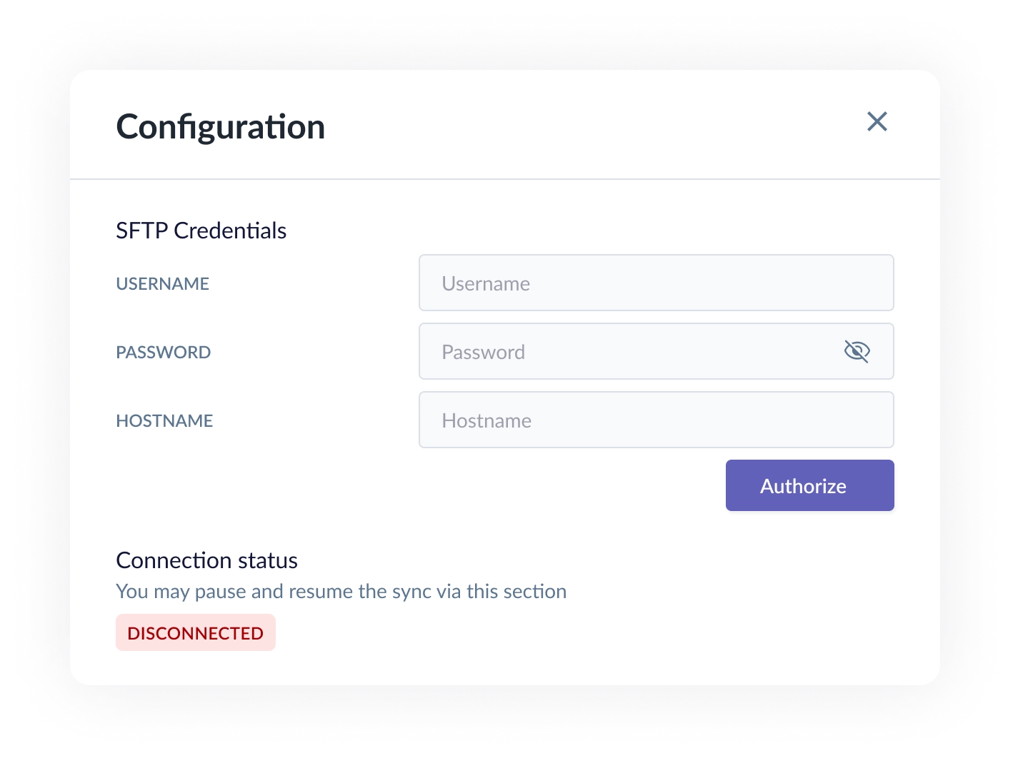Click the SFTP Credentials section heading

pos(201,231)
